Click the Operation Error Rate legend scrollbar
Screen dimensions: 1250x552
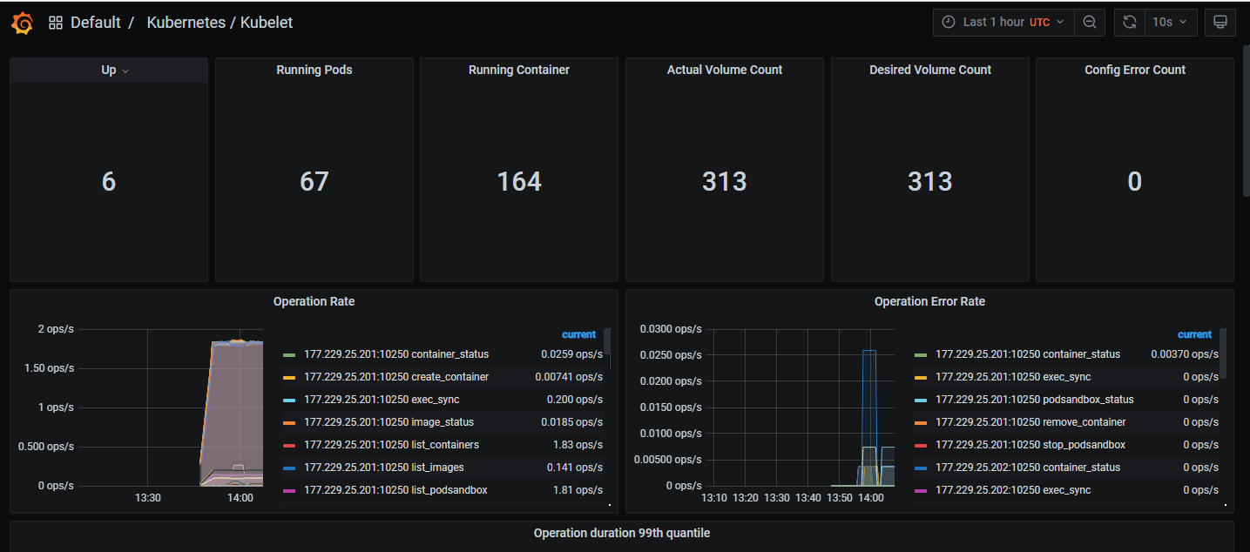tap(1223, 353)
